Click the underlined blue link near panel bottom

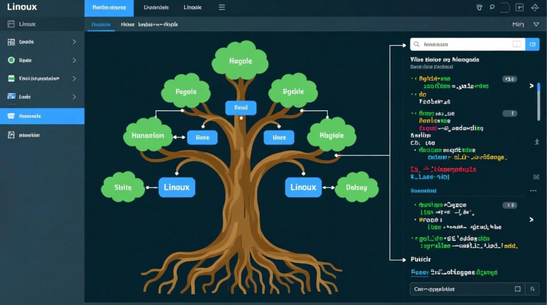click(420, 272)
